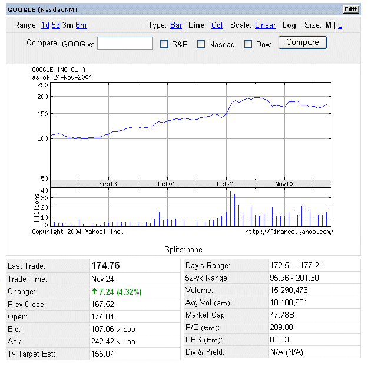Click the Trade Time value Nov 24
Image resolution: width=368 pixels, height=366 pixels.
click(102, 279)
